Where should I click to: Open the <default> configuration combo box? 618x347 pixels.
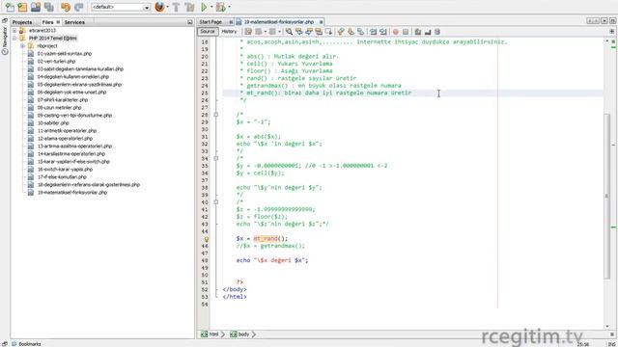[x=121, y=7]
